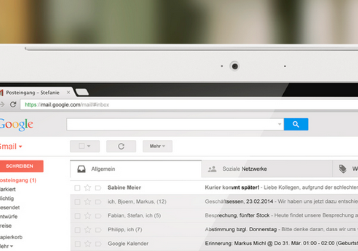Viewport: 358px width, 251px height.
Task: Open Posteingang (1) folder
Action: point(18,180)
